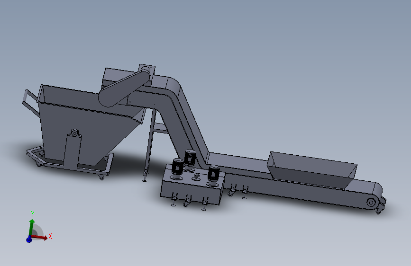411x266 pixels.
Task: Select the open feed hopper on the conveyor
Action: click(x=312, y=169)
